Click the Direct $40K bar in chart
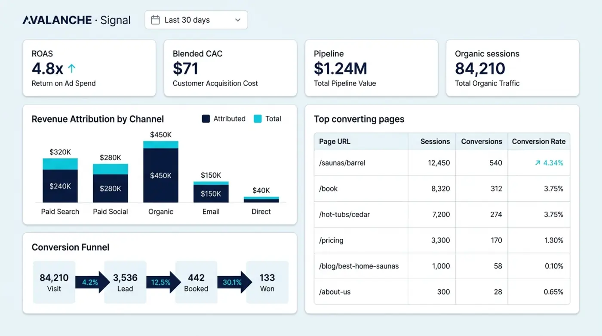The width and height of the screenshot is (602, 336). pos(261,200)
